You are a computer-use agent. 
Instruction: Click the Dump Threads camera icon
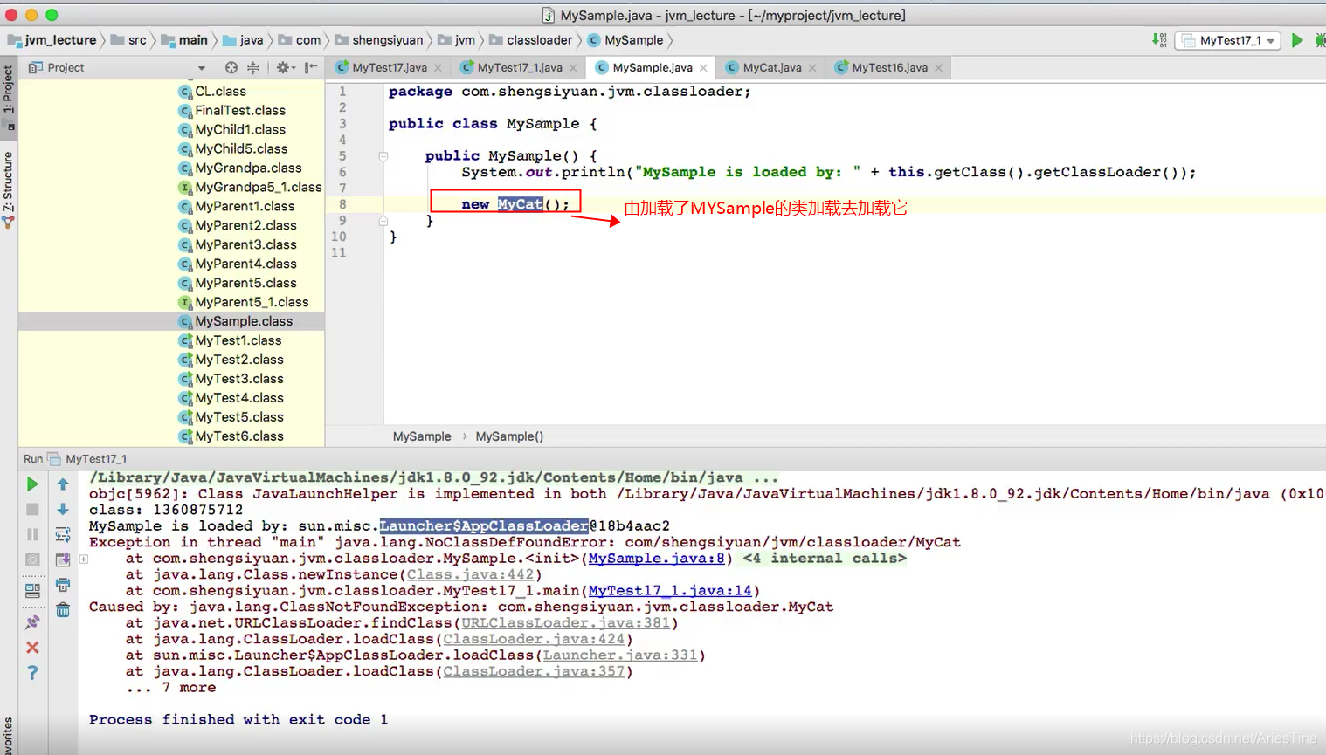tap(32, 559)
